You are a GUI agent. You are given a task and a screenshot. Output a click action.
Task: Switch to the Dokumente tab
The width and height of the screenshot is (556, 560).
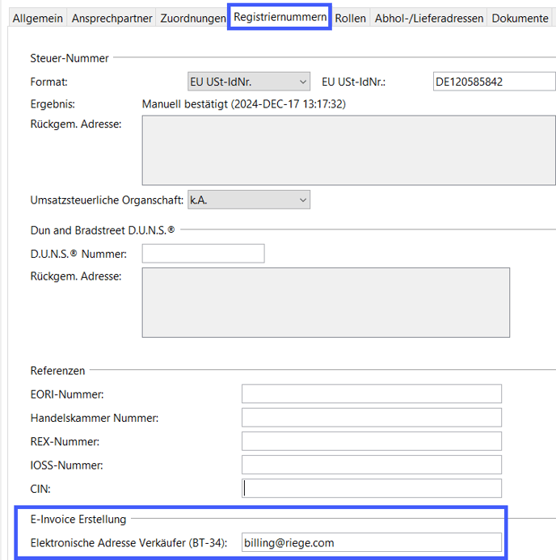click(x=520, y=18)
